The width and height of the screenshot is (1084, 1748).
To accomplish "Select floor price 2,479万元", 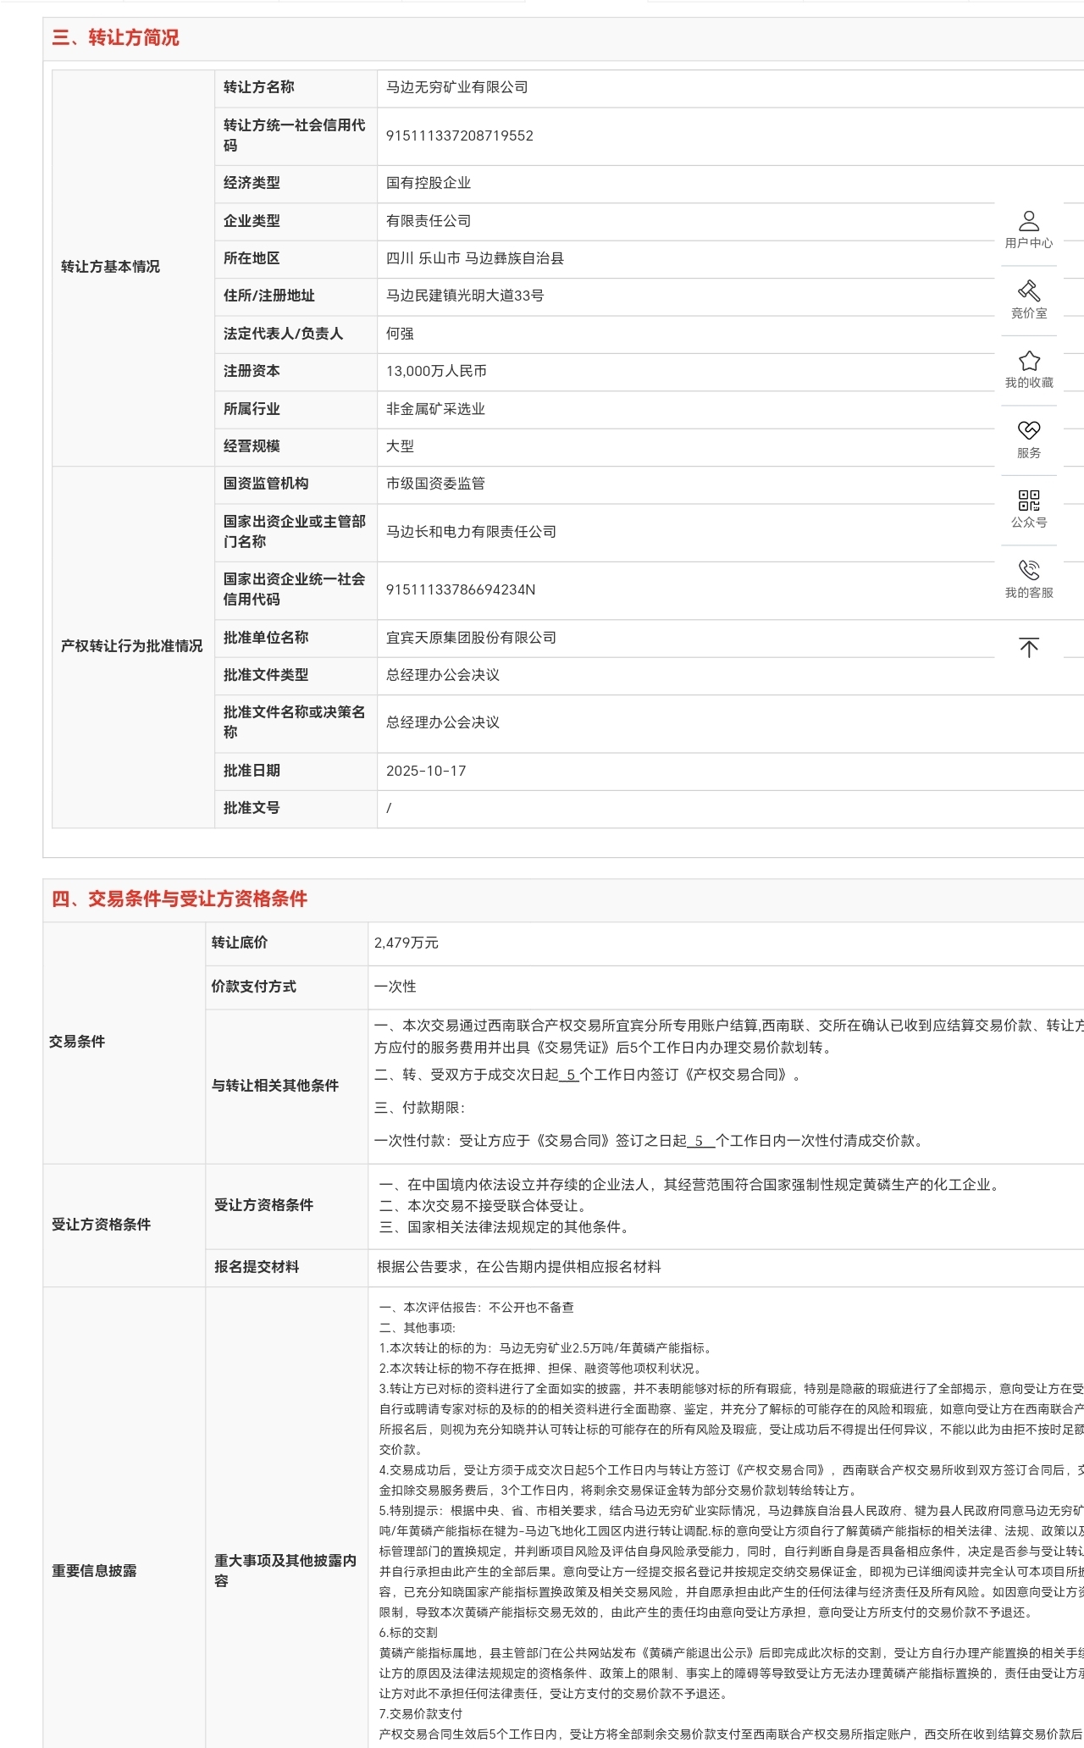I will tap(406, 943).
